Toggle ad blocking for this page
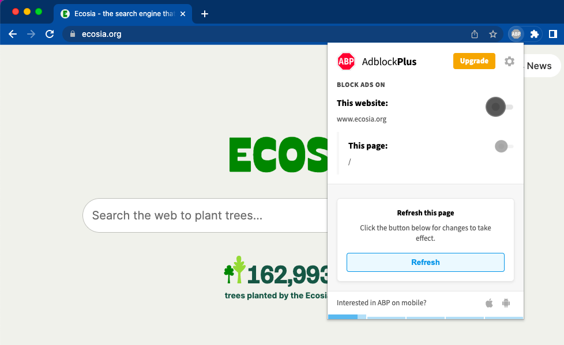 point(504,146)
